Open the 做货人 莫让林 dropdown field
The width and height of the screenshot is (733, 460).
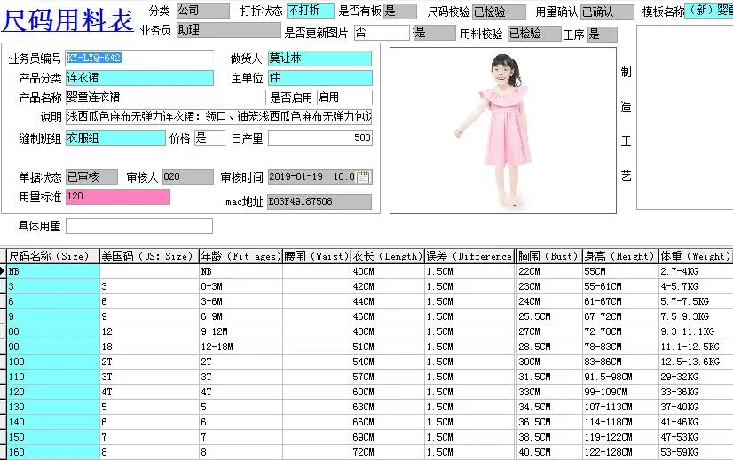point(319,58)
